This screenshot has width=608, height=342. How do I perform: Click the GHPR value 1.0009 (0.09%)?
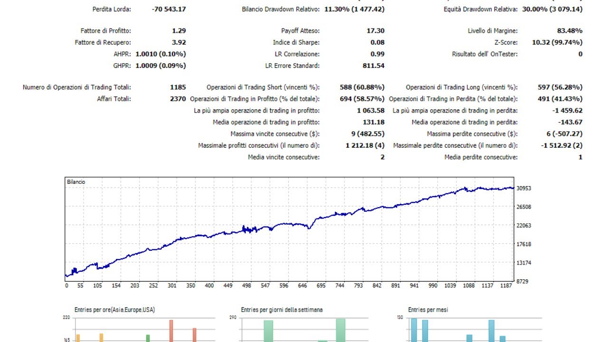click(161, 66)
